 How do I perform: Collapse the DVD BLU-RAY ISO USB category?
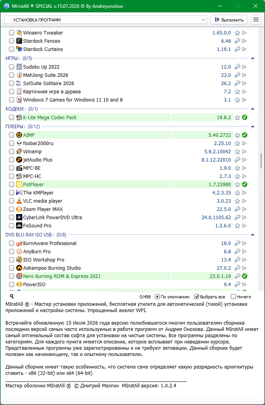[252, 235]
